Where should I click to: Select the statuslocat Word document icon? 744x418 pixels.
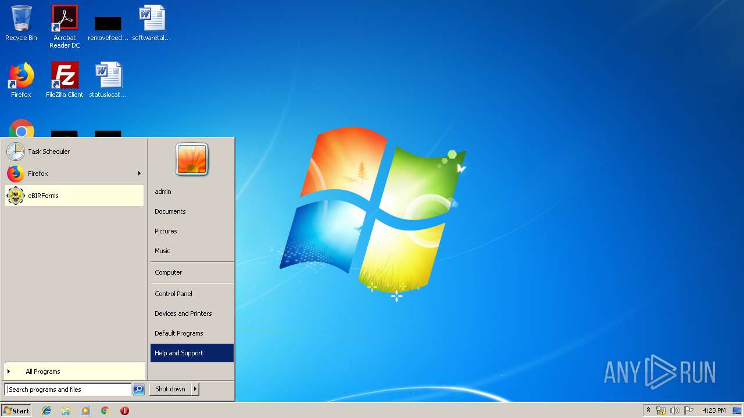(x=108, y=80)
